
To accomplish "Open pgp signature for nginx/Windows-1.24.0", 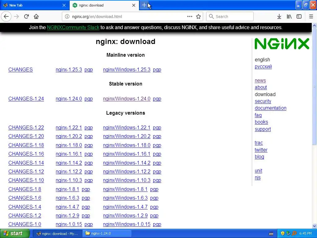I will pos(157,99).
